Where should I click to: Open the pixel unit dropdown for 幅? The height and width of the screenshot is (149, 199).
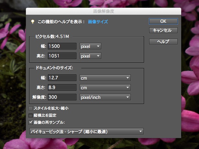coord(90,46)
